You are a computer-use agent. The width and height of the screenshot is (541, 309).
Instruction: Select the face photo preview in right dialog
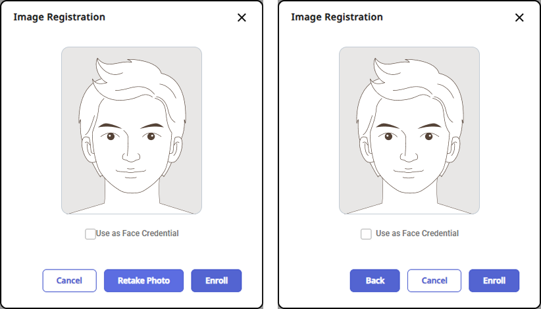(x=409, y=131)
